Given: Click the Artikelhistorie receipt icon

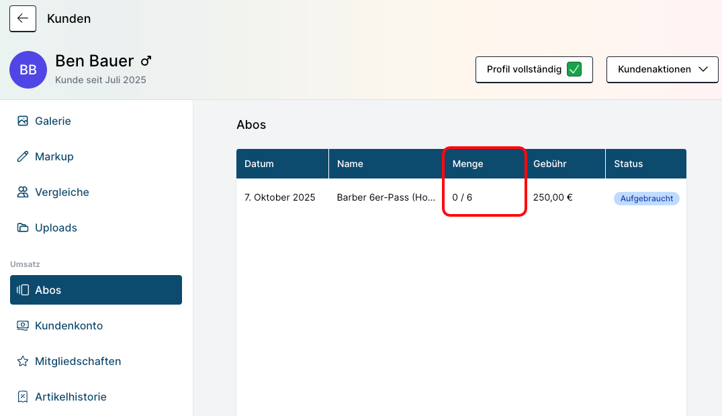Looking at the screenshot, I should pos(23,397).
